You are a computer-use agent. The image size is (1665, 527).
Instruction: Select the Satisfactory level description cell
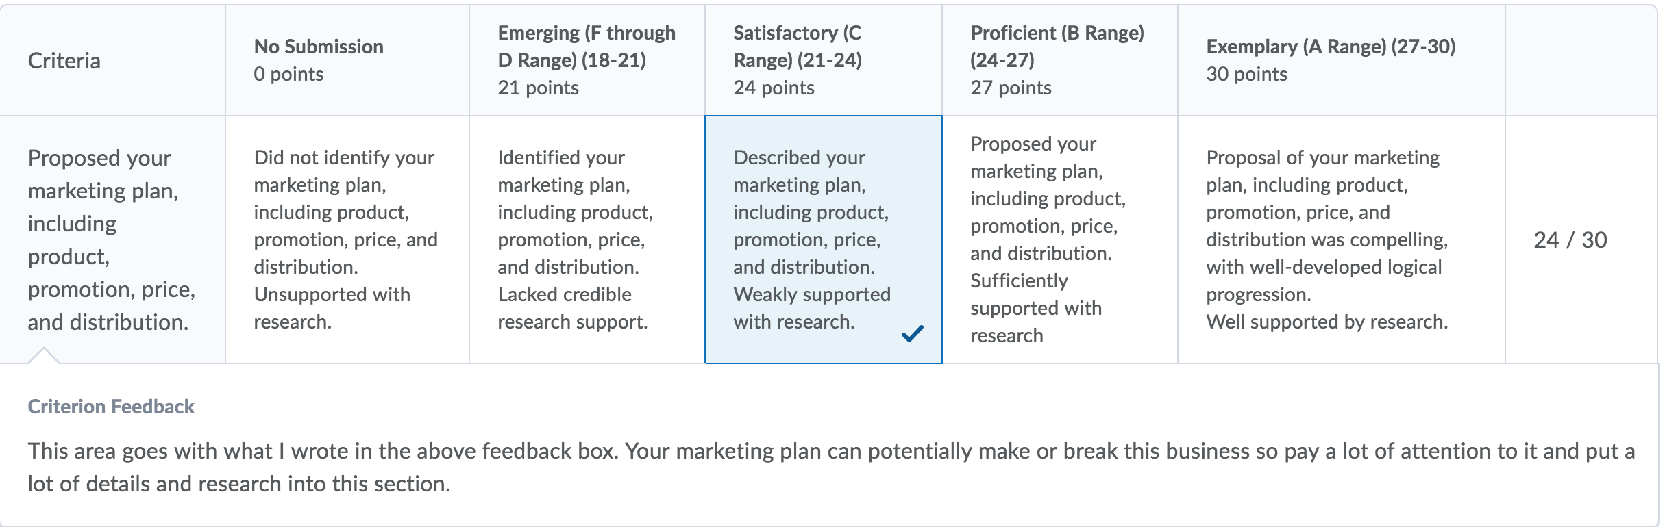(x=824, y=240)
